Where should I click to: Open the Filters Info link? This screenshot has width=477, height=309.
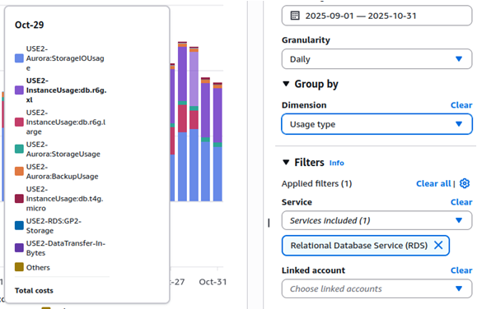point(336,163)
